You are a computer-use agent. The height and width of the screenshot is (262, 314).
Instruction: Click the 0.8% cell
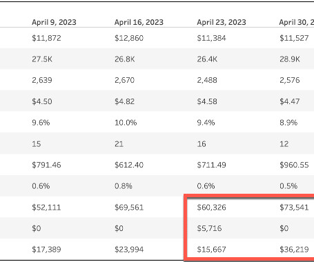(x=124, y=185)
